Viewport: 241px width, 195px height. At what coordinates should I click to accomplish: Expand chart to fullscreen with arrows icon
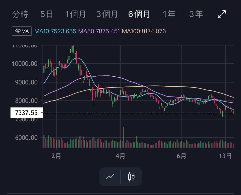pyautogui.click(x=222, y=14)
